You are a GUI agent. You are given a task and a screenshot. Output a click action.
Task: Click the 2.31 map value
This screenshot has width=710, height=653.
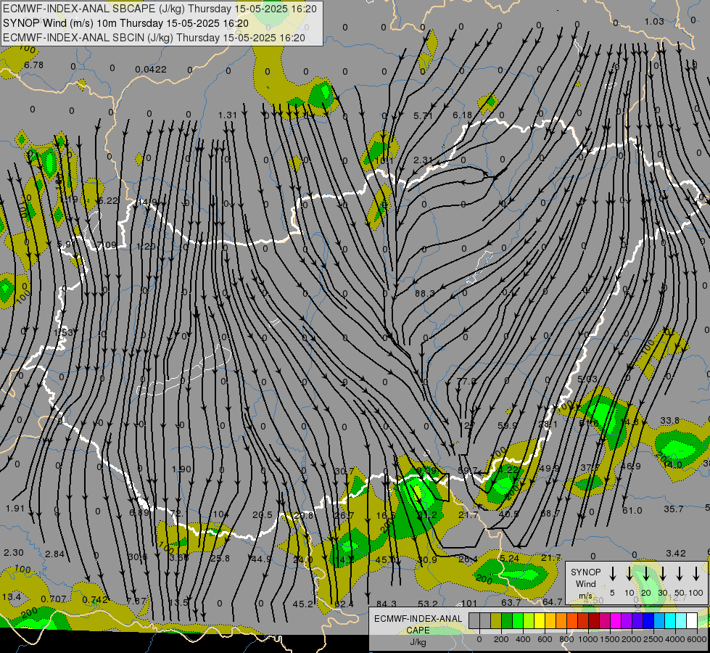(423, 160)
